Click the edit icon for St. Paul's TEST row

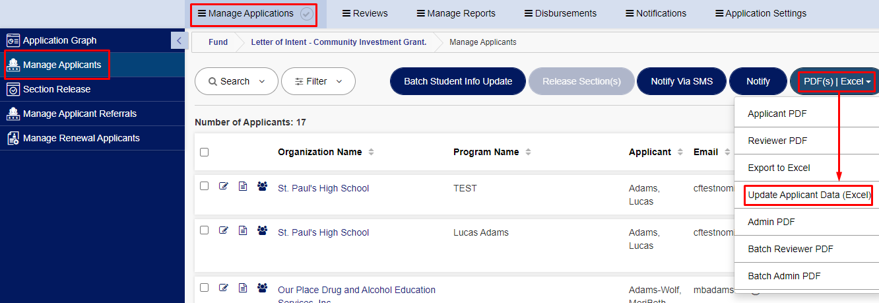(223, 187)
